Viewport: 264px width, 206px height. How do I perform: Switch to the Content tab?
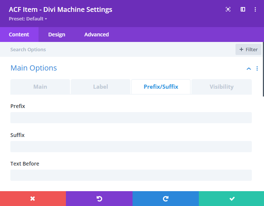click(x=19, y=35)
